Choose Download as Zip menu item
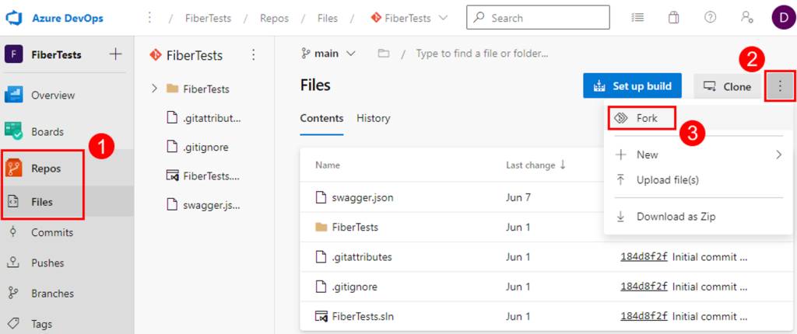This screenshot has height=334, width=797. coord(675,217)
